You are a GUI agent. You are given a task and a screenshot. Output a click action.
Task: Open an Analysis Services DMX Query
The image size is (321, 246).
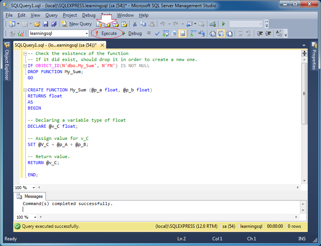(x=116, y=24)
